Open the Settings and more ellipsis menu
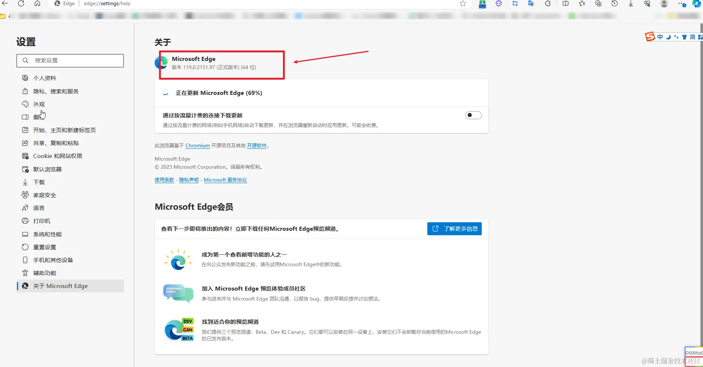The image size is (703, 367). 682,4
